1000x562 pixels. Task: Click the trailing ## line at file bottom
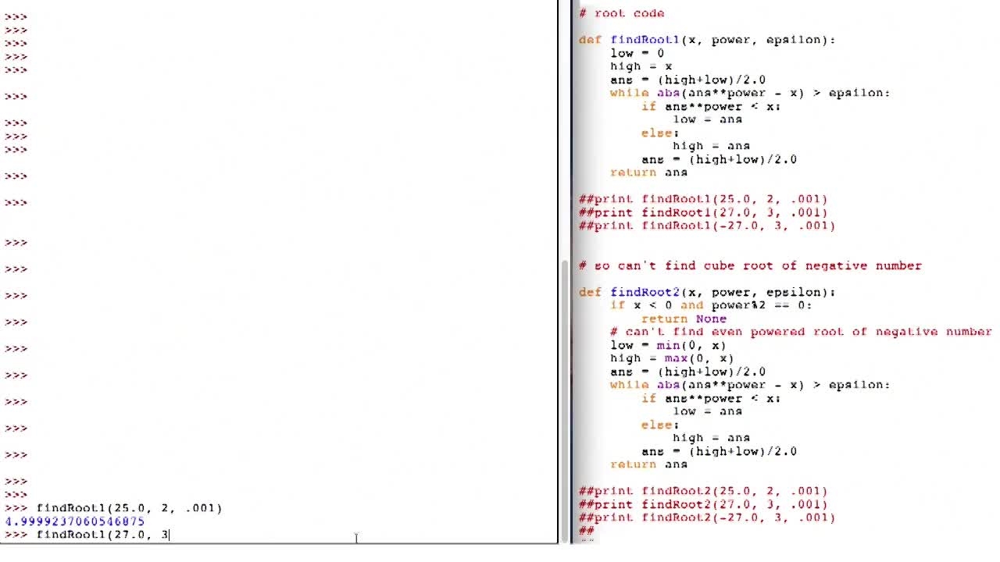(584, 532)
